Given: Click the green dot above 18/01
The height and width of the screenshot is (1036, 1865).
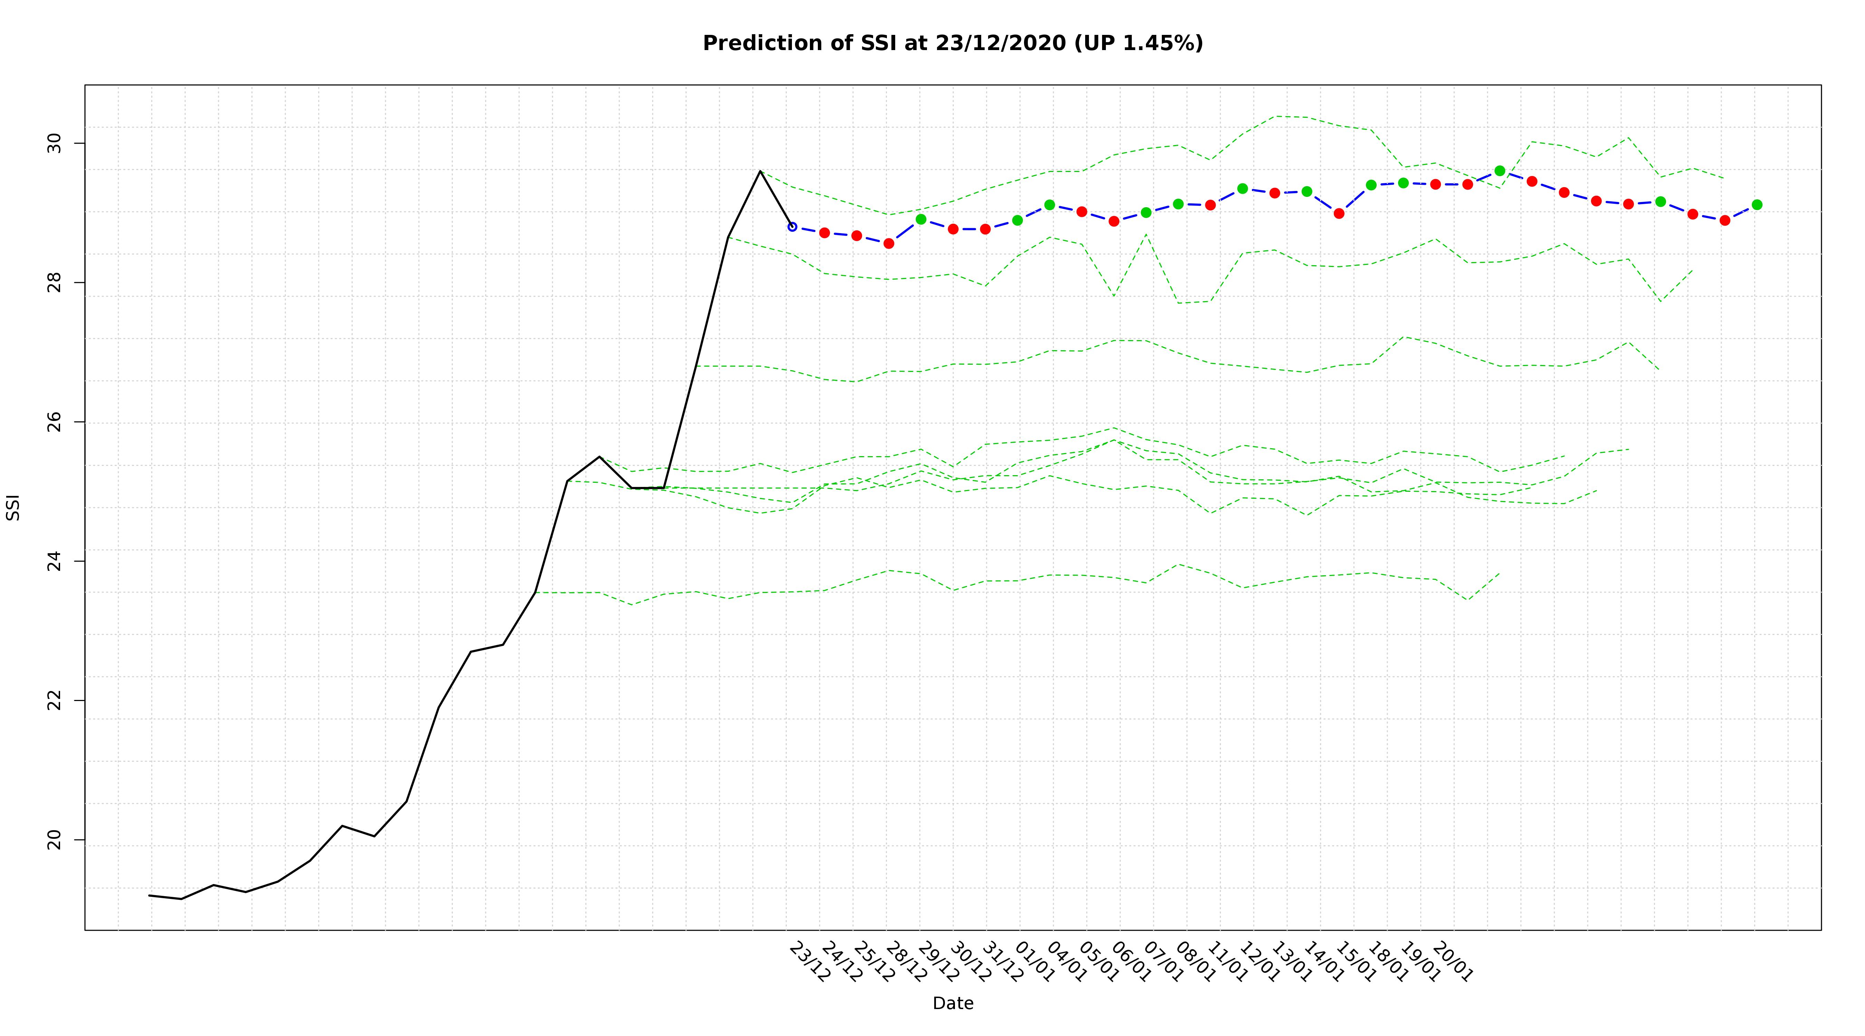Looking at the screenshot, I should tap(1370, 185).
